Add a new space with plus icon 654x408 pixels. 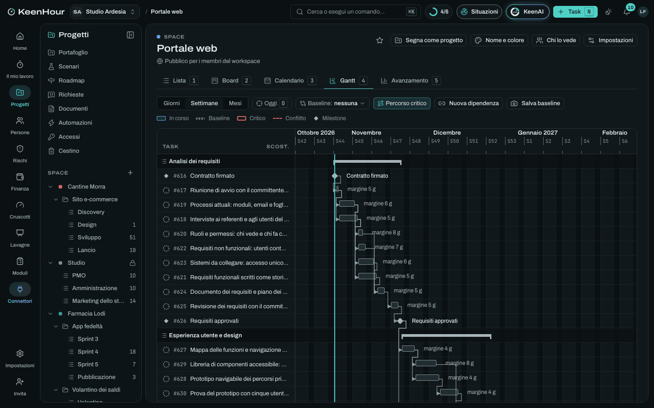[x=130, y=173]
